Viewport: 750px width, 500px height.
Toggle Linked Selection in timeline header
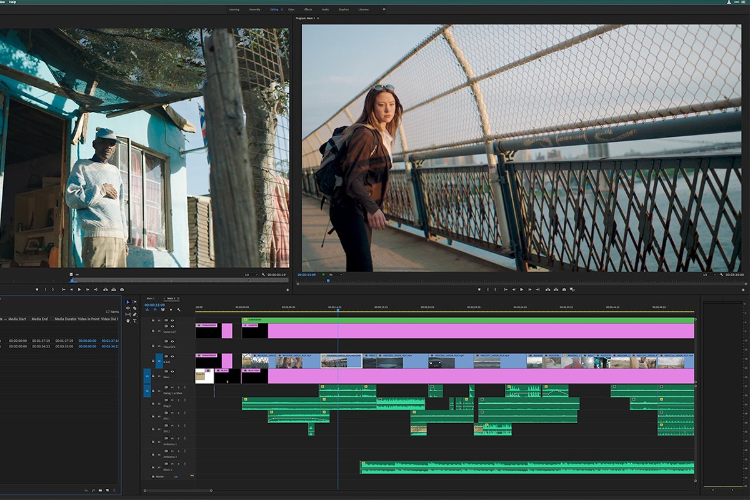click(162, 309)
